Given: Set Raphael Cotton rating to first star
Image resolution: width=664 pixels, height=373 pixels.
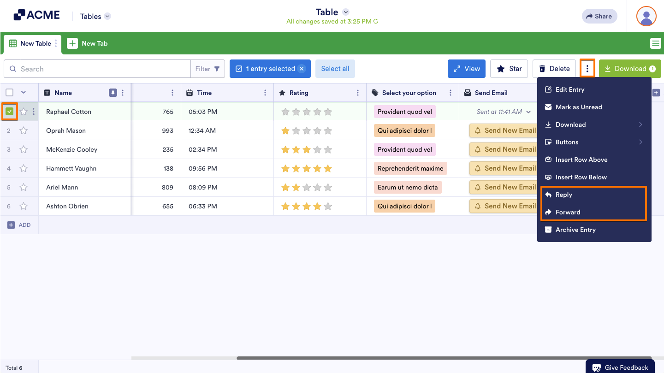Looking at the screenshot, I should point(285,112).
